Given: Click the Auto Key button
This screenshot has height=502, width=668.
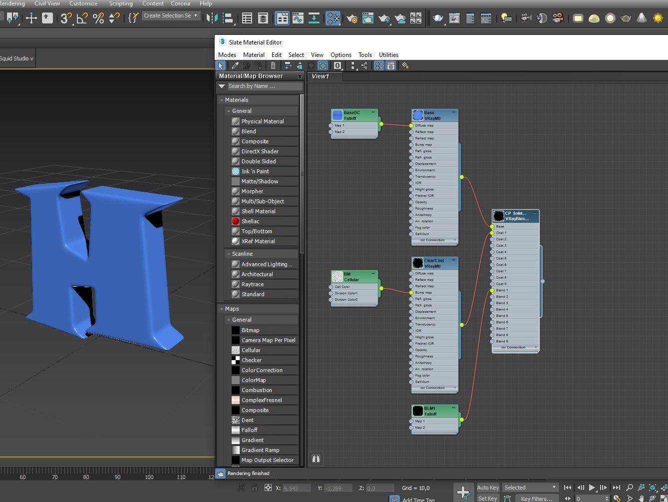Looking at the screenshot, I should click(488, 488).
